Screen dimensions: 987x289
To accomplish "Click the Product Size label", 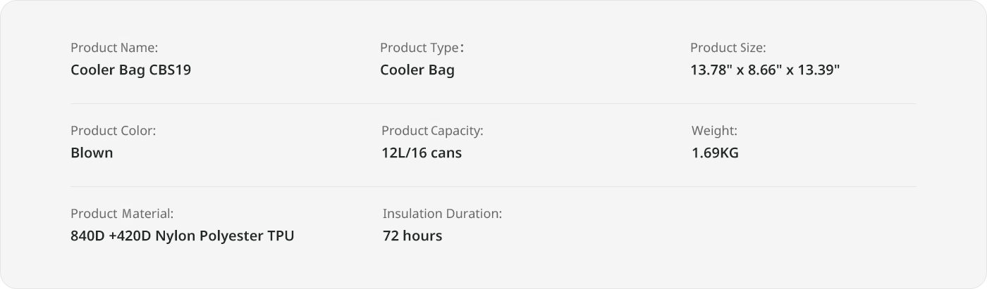I will click(728, 48).
